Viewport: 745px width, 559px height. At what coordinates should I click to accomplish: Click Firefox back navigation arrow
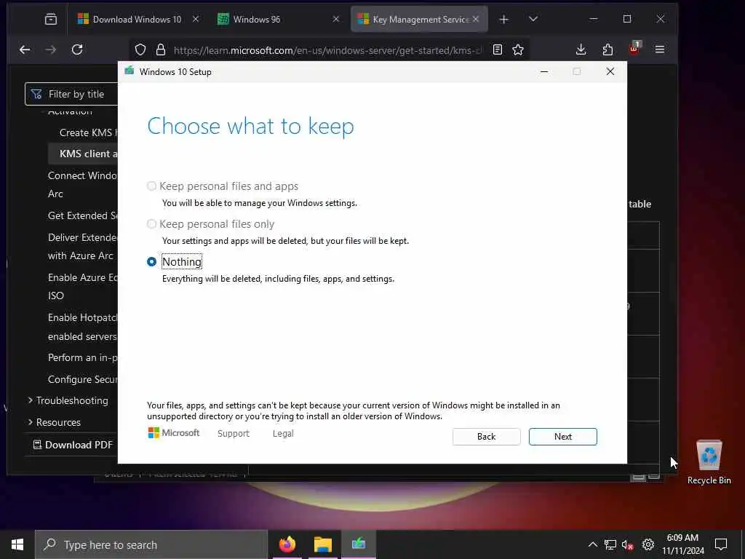(25, 49)
